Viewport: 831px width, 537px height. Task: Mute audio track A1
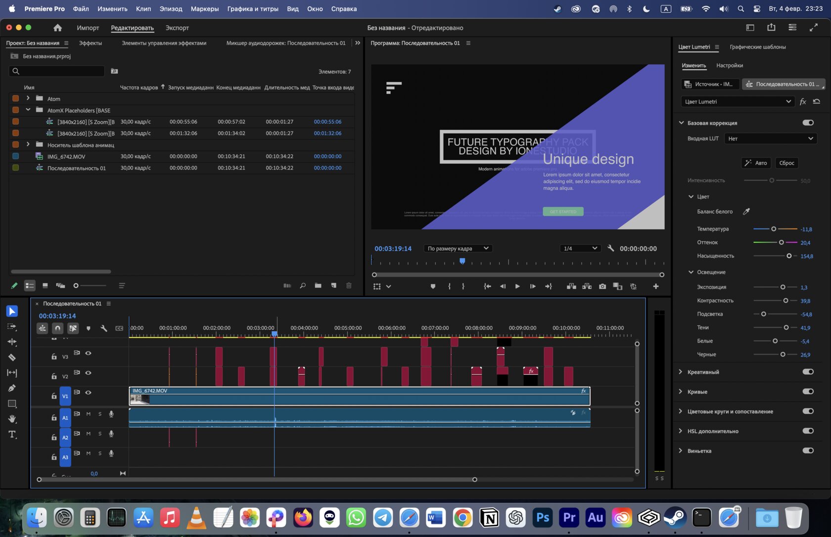(89, 414)
